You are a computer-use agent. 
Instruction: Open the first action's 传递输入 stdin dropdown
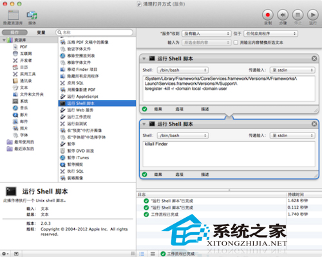tap(292, 70)
